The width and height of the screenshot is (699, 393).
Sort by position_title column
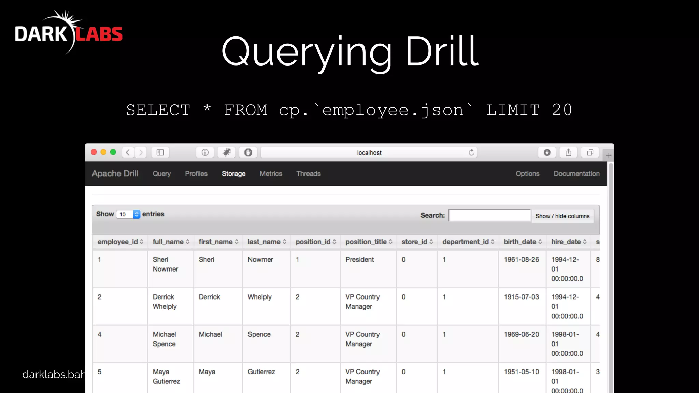pyautogui.click(x=369, y=242)
